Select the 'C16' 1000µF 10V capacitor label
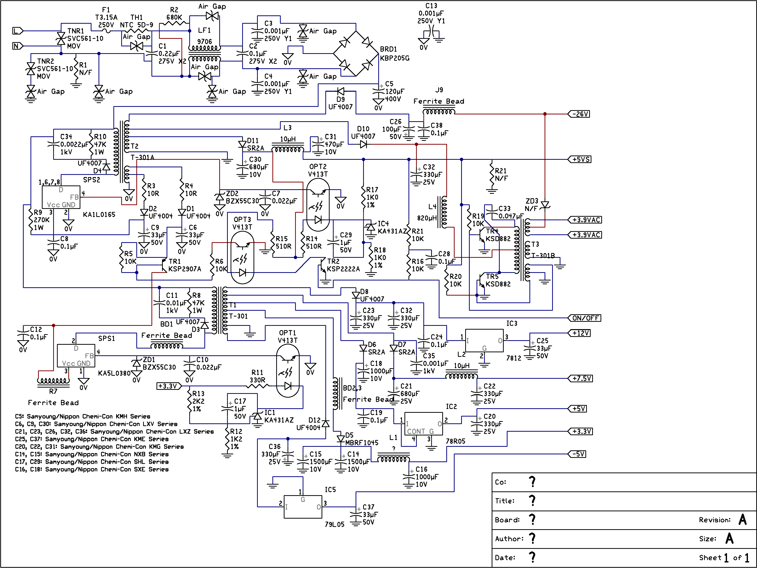 click(422, 469)
